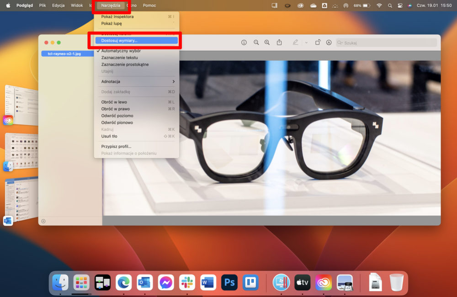Choose Odwróć pionowo
Screen dimensions: 457x297
pos(136,122)
